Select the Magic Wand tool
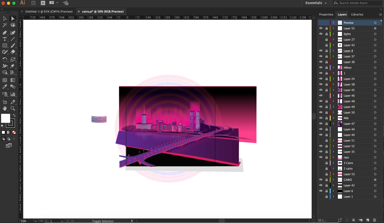This screenshot has height=223, width=384. point(5,25)
